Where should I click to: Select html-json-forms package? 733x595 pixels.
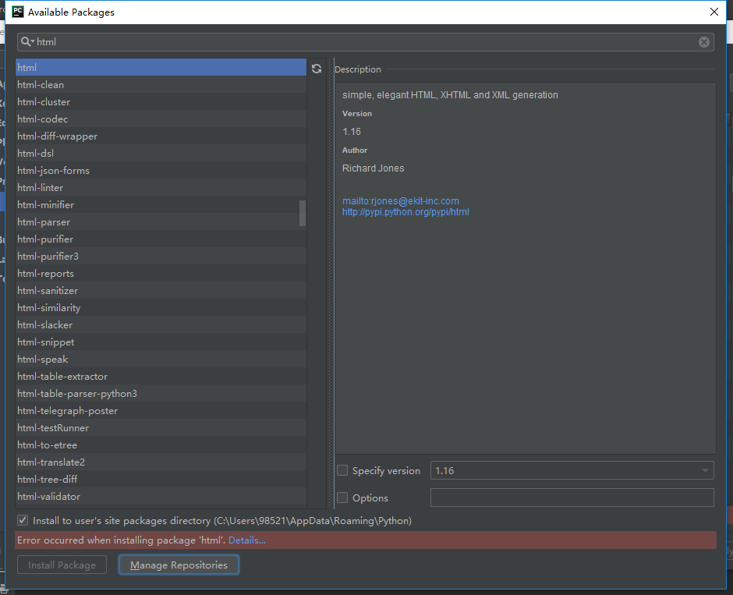click(161, 170)
